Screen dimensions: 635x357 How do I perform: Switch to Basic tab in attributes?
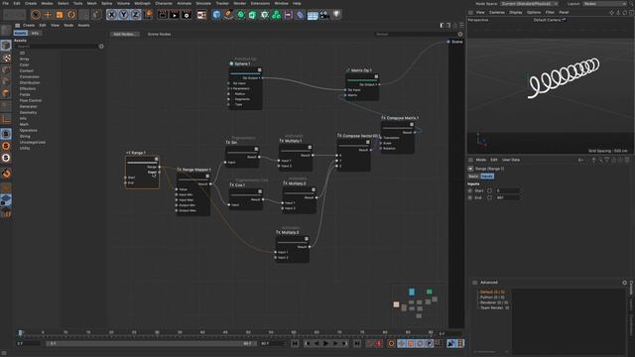(x=473, y=177)
